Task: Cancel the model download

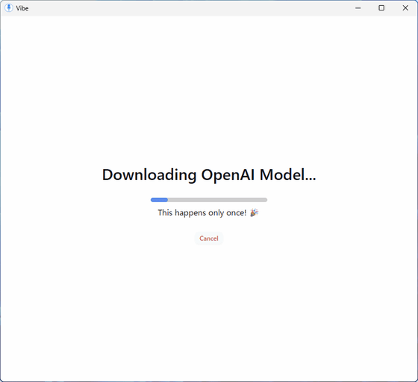Action: pos(209,238)
